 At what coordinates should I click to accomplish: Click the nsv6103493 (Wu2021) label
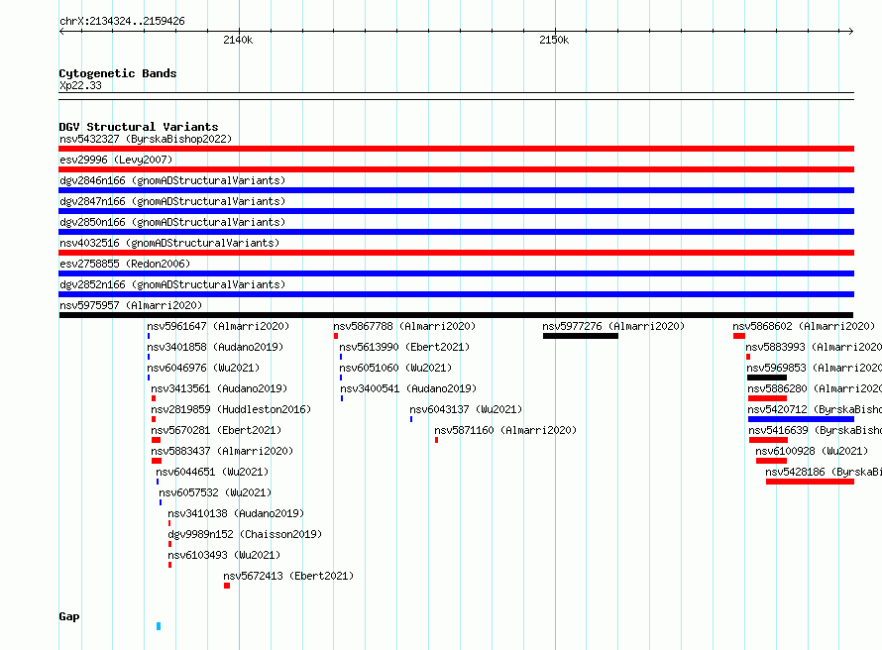pyautogui.click(x=224, y=555)
